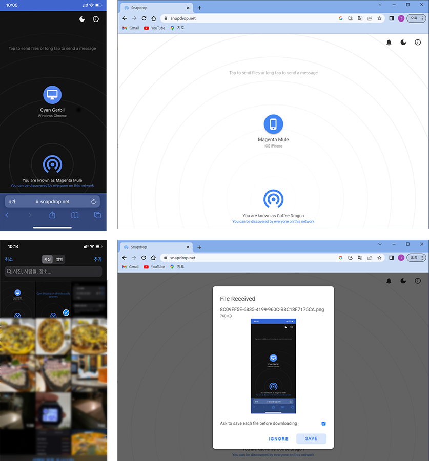
Task: Reload page in Magenta Mule browser window
Action: click(x=144, y=18)
